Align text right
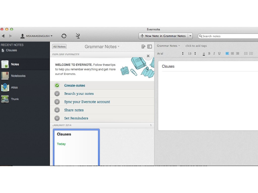 [237, 54]
